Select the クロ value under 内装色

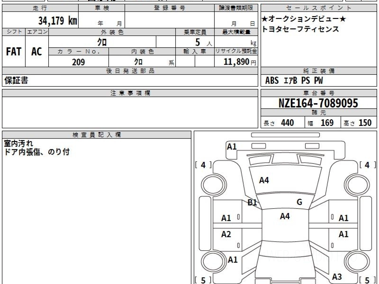(x=138, y=62)
